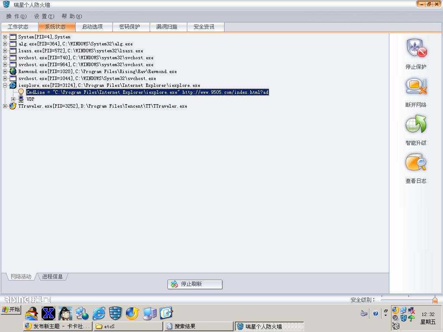Switch to the 漏洞扫描 tab
The image size is (443, 332).
pyautogui.click(x=168, y=27)
